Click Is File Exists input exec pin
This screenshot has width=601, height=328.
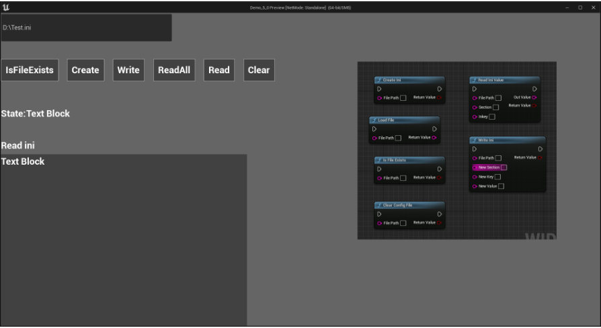(x=379, y=169)
